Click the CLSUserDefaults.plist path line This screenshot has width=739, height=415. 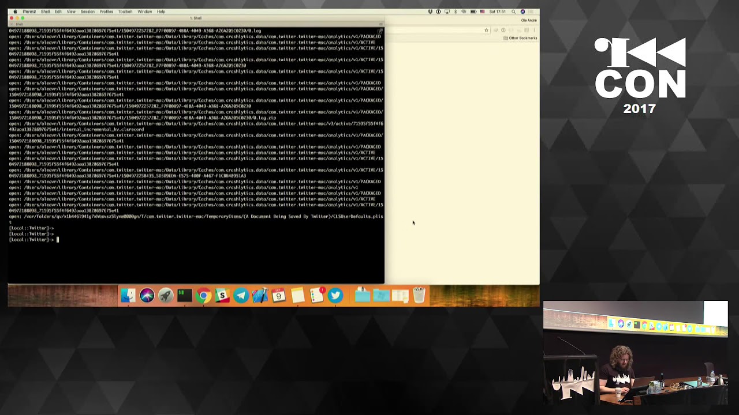tap(196, 218)
